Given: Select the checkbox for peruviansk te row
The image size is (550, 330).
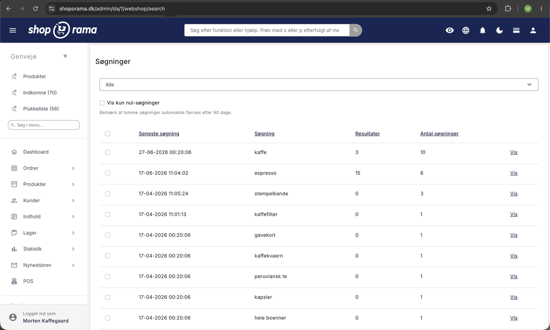Looking at the screenshot, I should click(x=108, y=277).
